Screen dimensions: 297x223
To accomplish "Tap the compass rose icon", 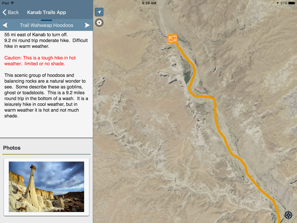I will coord(288,215).
